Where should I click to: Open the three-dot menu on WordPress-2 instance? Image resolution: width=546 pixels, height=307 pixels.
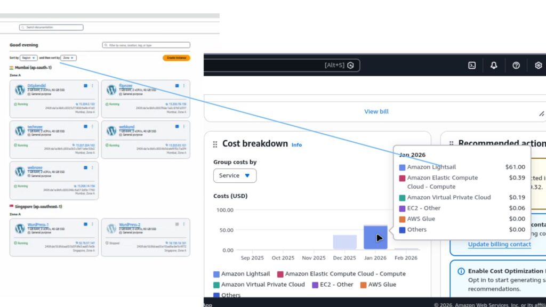coord(184,224)
